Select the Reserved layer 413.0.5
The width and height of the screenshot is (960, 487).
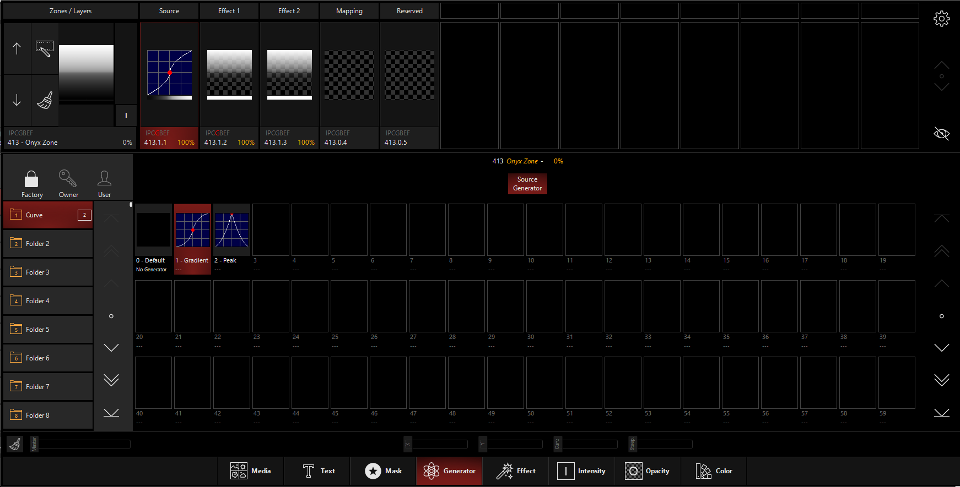(409, 85)
